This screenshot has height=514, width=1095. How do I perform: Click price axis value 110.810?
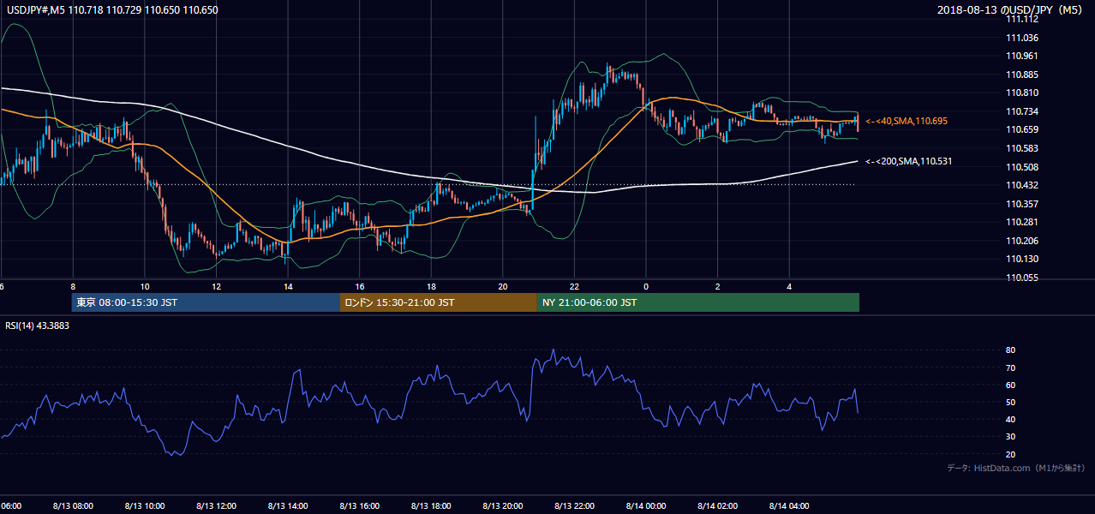point(1022,93)
